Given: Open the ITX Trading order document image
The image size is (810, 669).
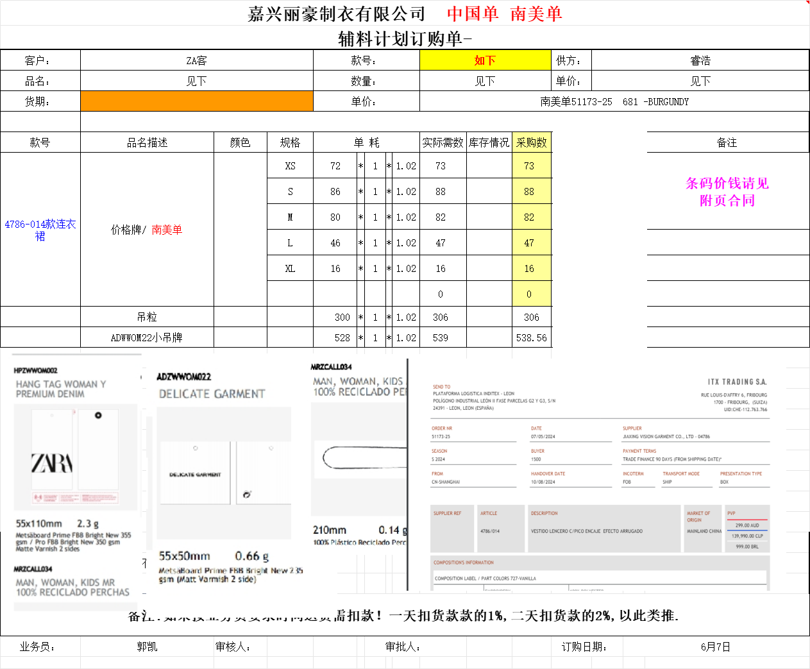Looking at the screenshot, I should 600,475.
